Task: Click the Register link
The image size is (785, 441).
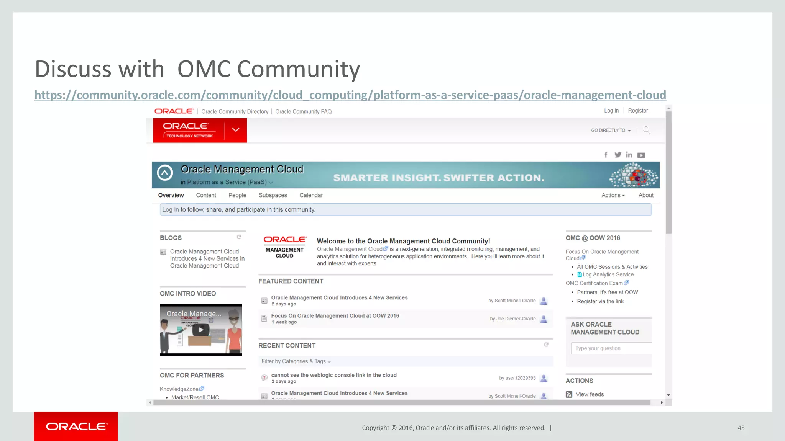Action: coord(638,111)
